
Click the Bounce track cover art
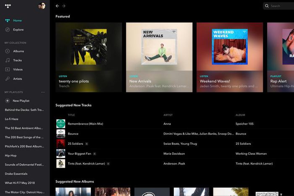click(61, 133)
